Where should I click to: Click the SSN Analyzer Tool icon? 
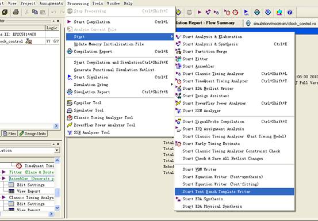point(70,132)
